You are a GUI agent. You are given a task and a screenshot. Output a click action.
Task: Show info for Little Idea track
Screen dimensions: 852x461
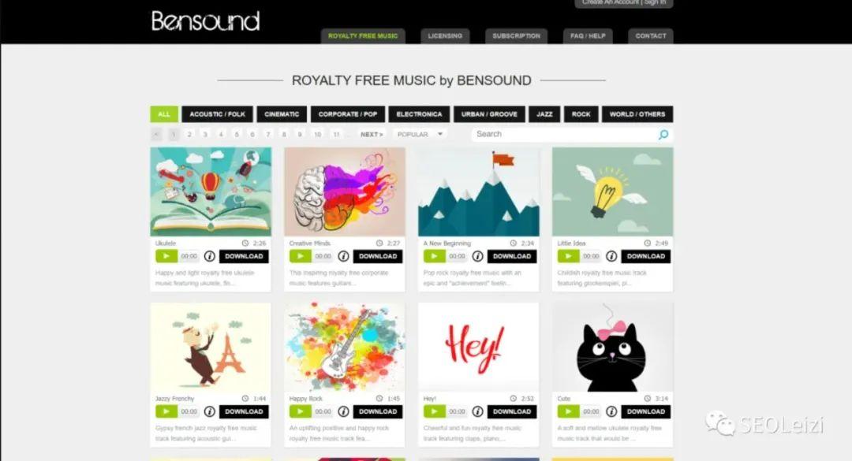point(611,256)
